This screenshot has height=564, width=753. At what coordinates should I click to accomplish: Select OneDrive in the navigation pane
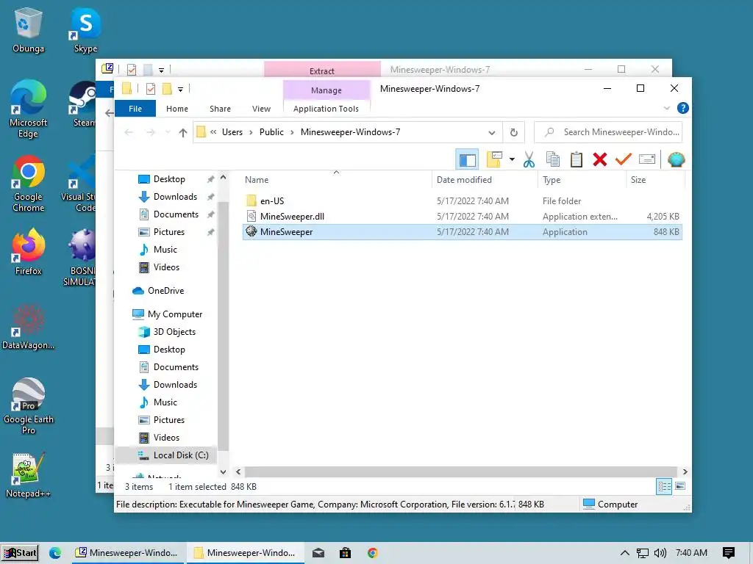(x=165, y=291)
